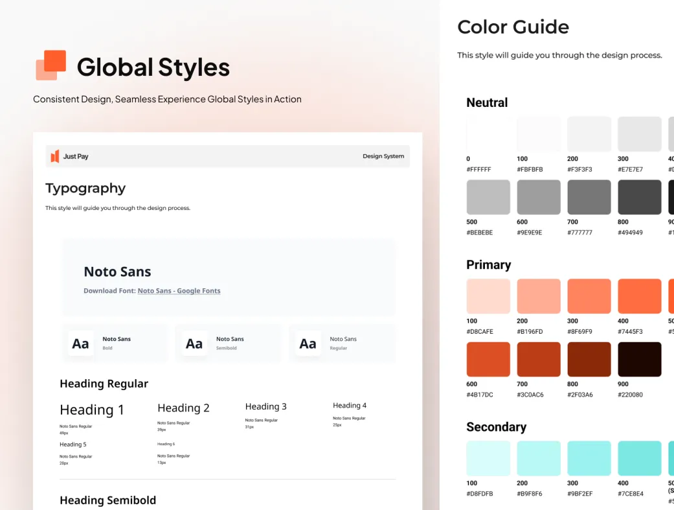
Task: Pick the Primary 400 orange swatch
Action: 640,296
